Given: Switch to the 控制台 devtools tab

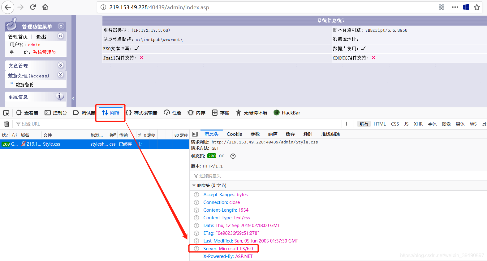Looking at the screenshot, I should click(56, 113).
